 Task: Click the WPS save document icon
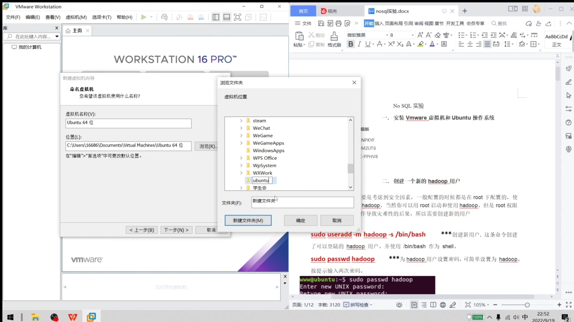point(321,23)
